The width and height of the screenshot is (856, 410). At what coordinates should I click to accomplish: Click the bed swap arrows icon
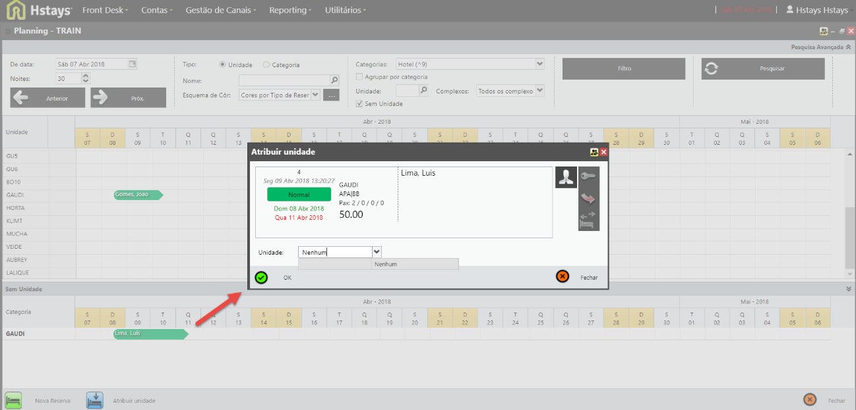click(x=588, y=220)
